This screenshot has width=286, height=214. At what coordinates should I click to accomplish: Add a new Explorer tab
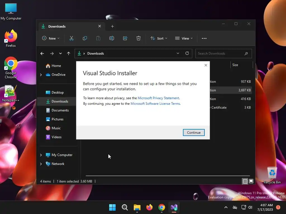[x=112, y=26]
